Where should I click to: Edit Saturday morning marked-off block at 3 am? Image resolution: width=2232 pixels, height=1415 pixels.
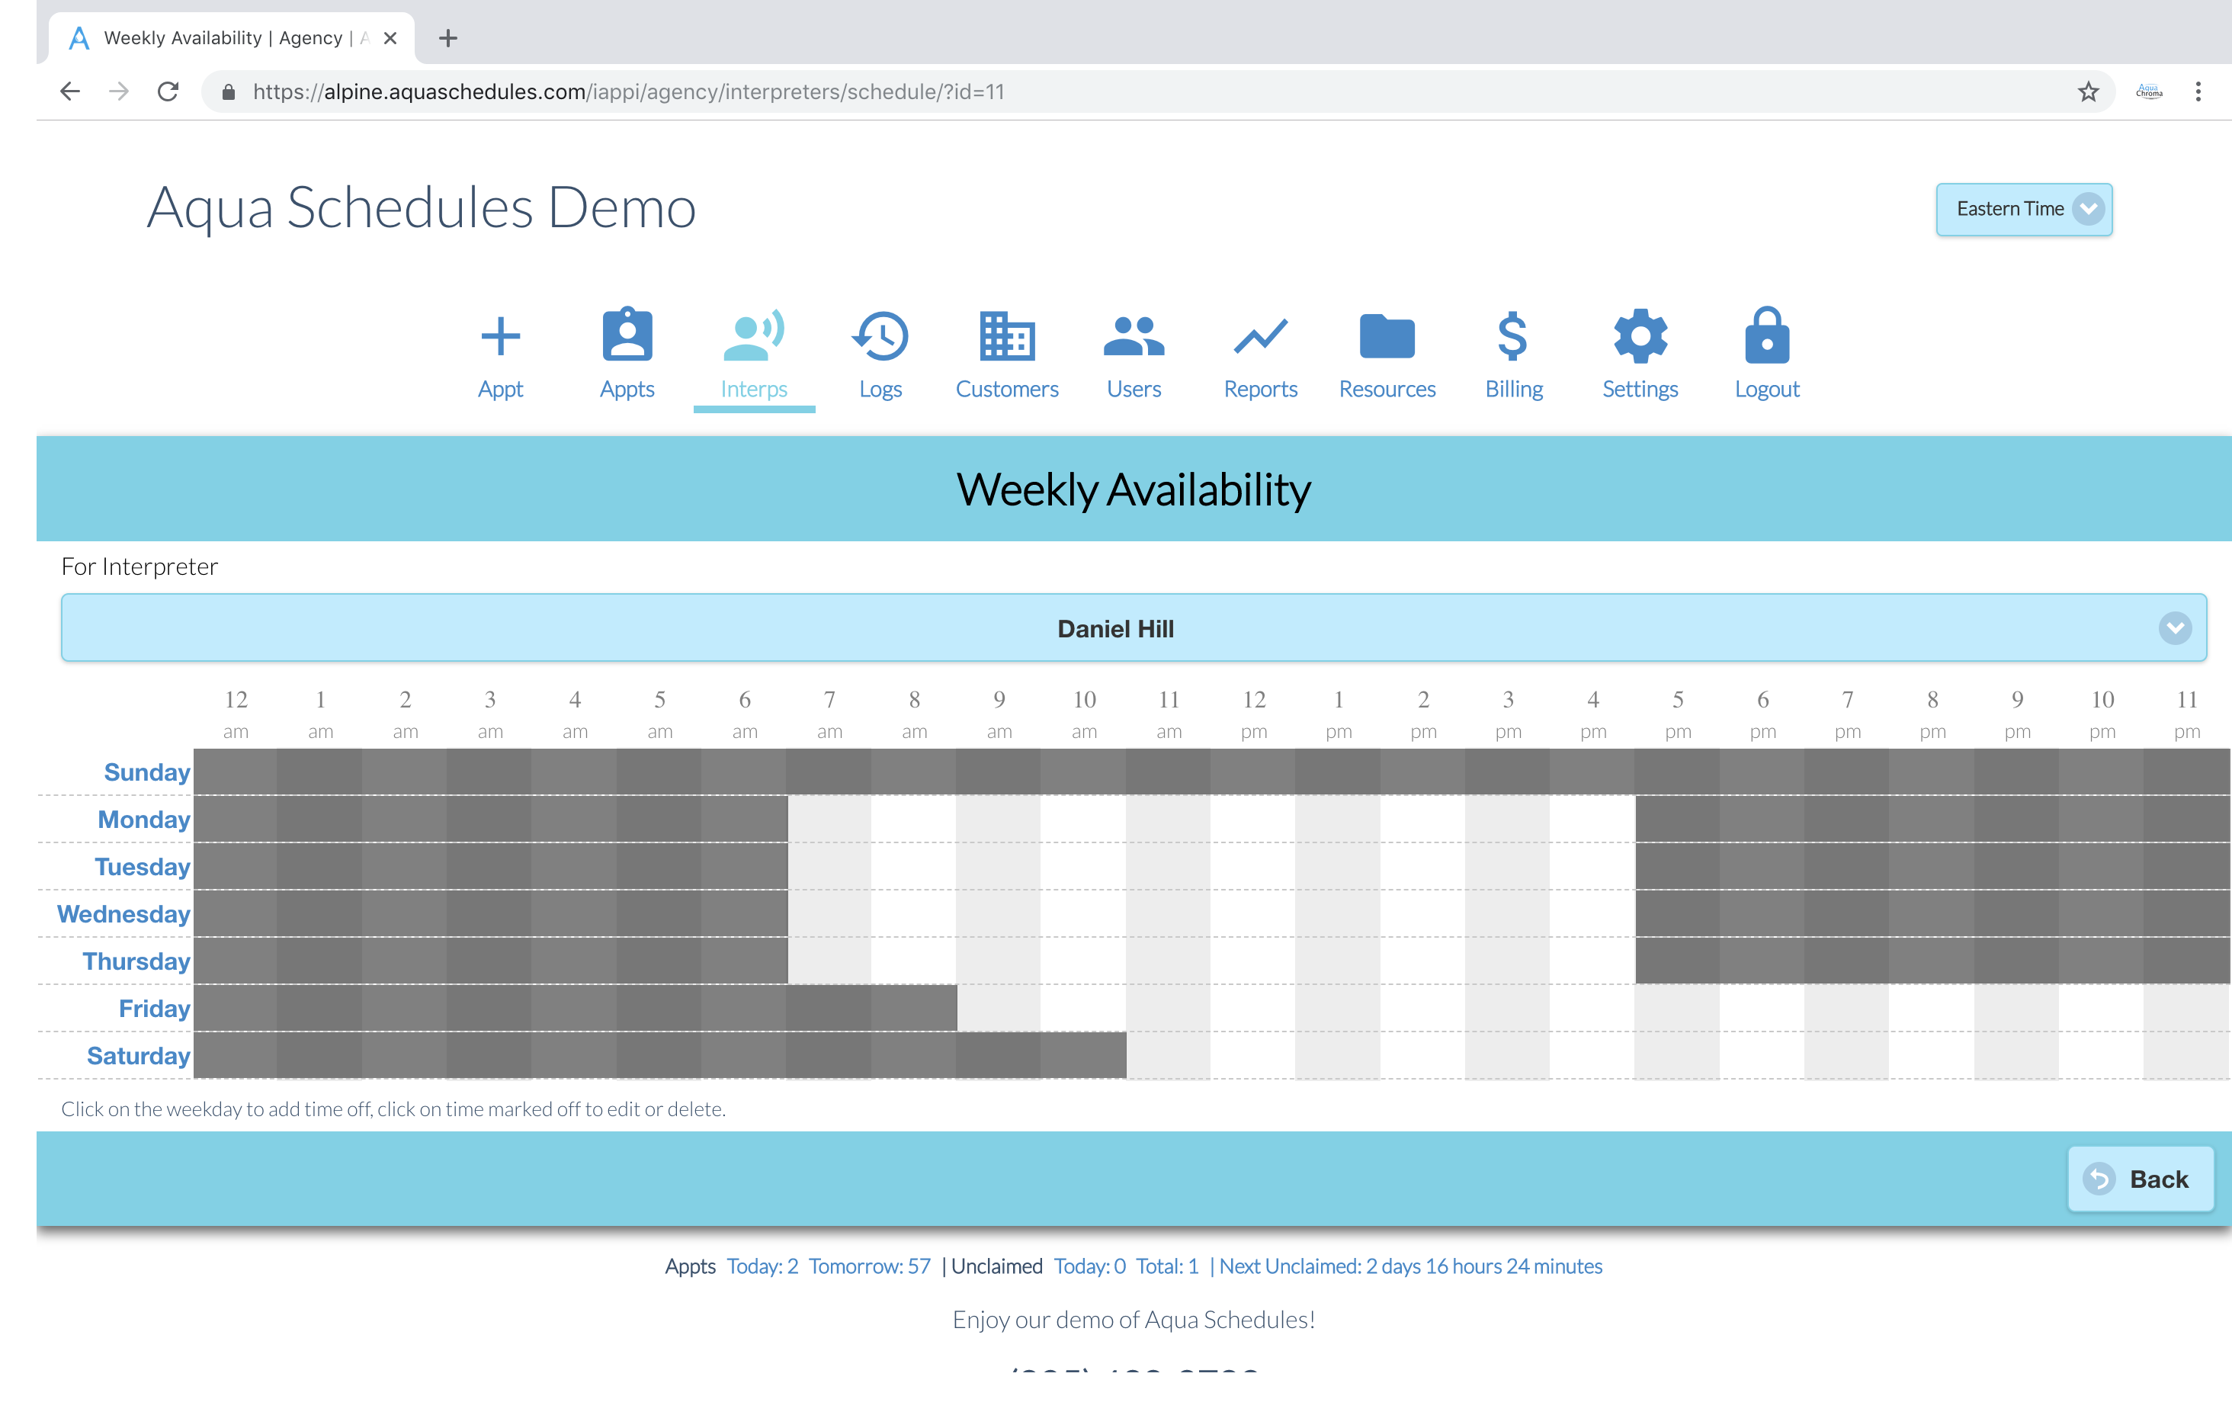point(489,1055)
